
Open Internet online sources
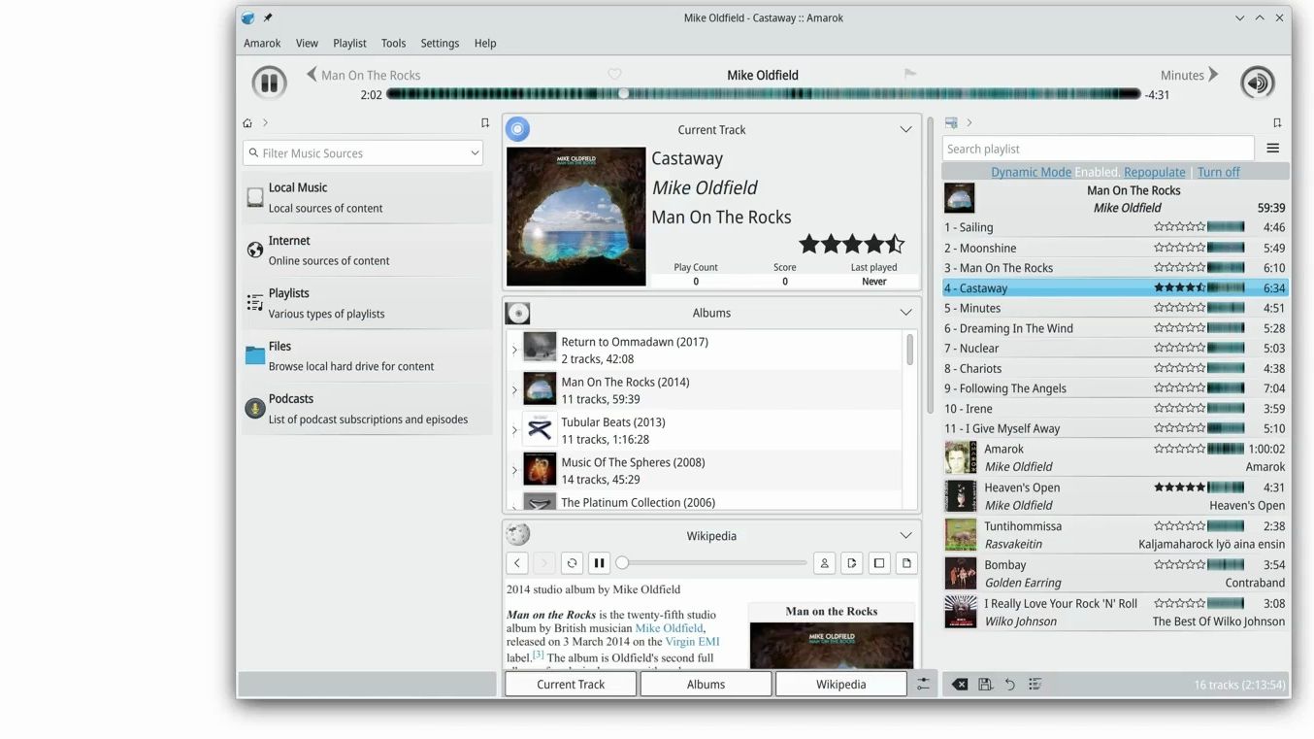(x=367, y=251)
